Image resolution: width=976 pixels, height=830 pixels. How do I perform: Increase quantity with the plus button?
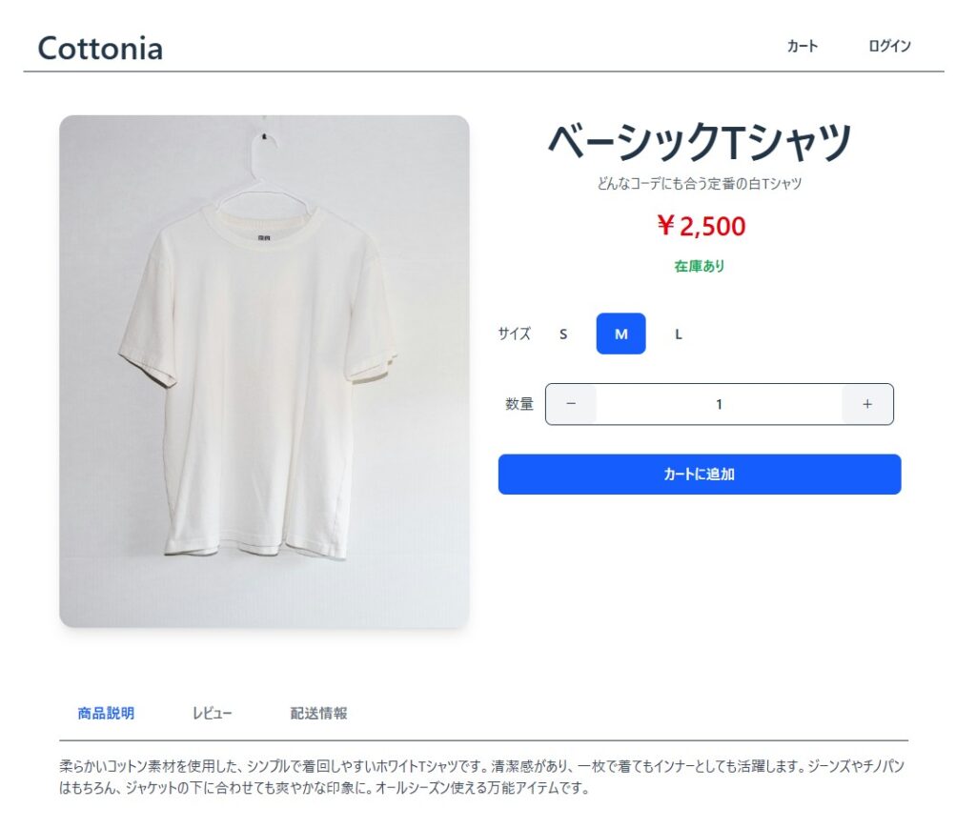pyautogui.click(x=867, y=404)
